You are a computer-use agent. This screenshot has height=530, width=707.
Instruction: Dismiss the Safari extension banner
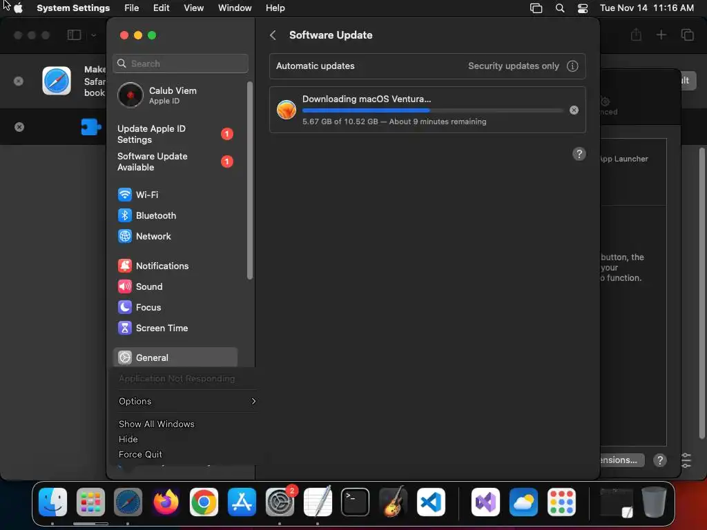(x=19, y=127)
